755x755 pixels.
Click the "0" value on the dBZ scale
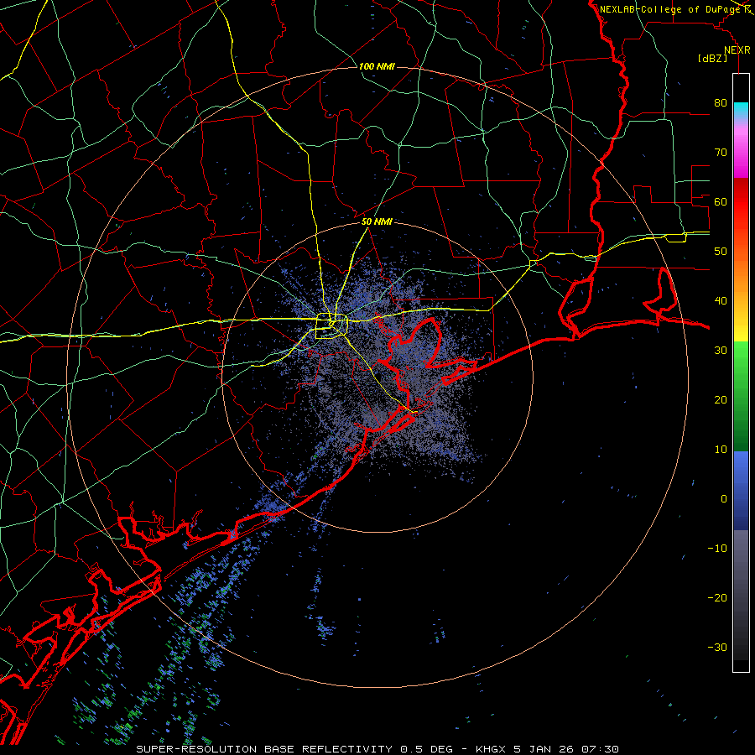[x=724, y=499]
